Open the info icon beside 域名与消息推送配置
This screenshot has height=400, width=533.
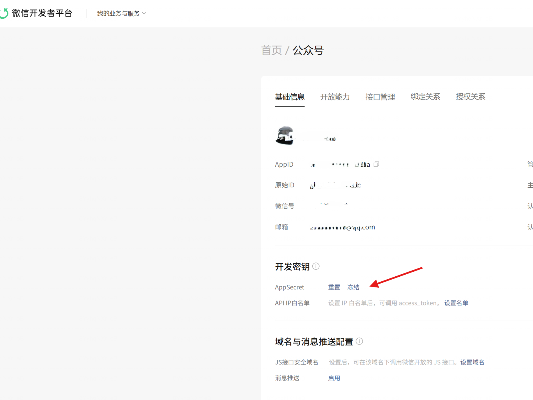coord(360,341)
